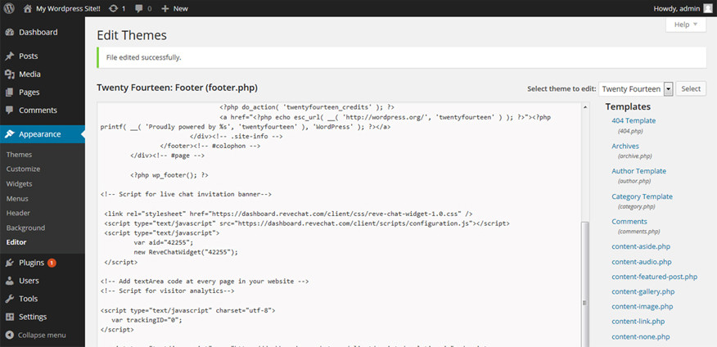
Task: Open the Appearance menu
Action: 43,134
